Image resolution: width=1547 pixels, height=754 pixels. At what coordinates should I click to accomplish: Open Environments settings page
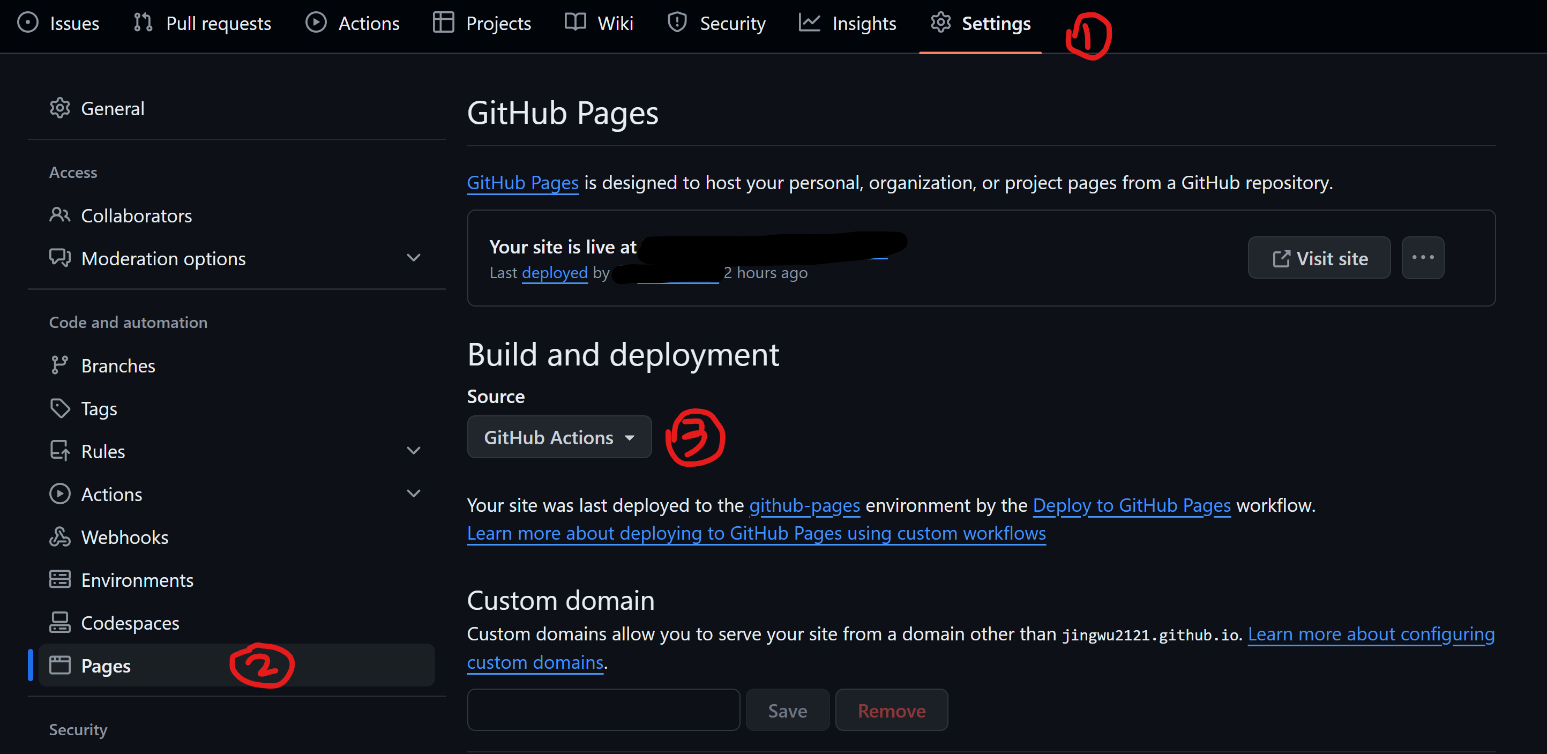coord(237,580)
